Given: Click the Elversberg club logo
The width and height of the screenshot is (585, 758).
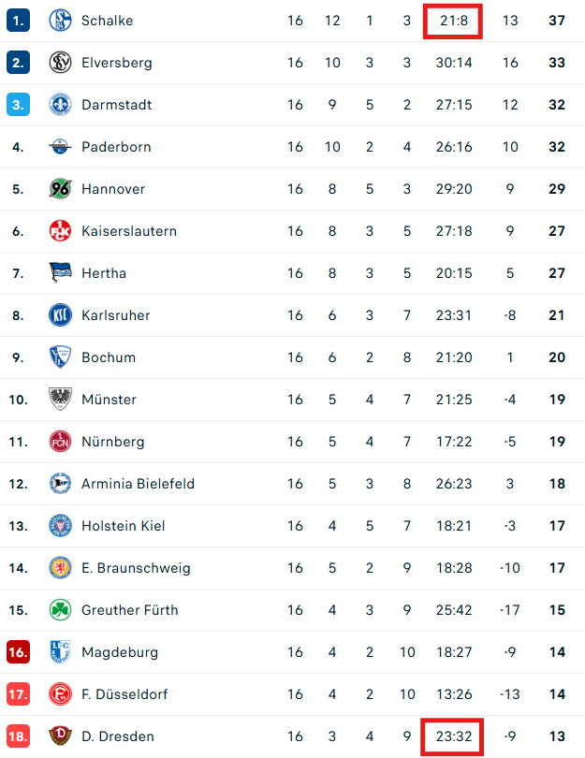Looking at the screenshot, I should coord(60,63).
